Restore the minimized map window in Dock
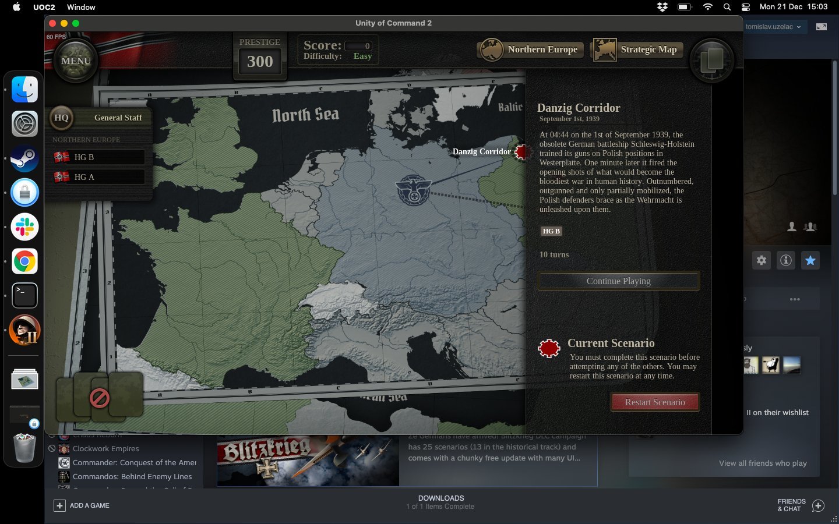Viewport: 839px width, 524px height. [x=24, y=380]
